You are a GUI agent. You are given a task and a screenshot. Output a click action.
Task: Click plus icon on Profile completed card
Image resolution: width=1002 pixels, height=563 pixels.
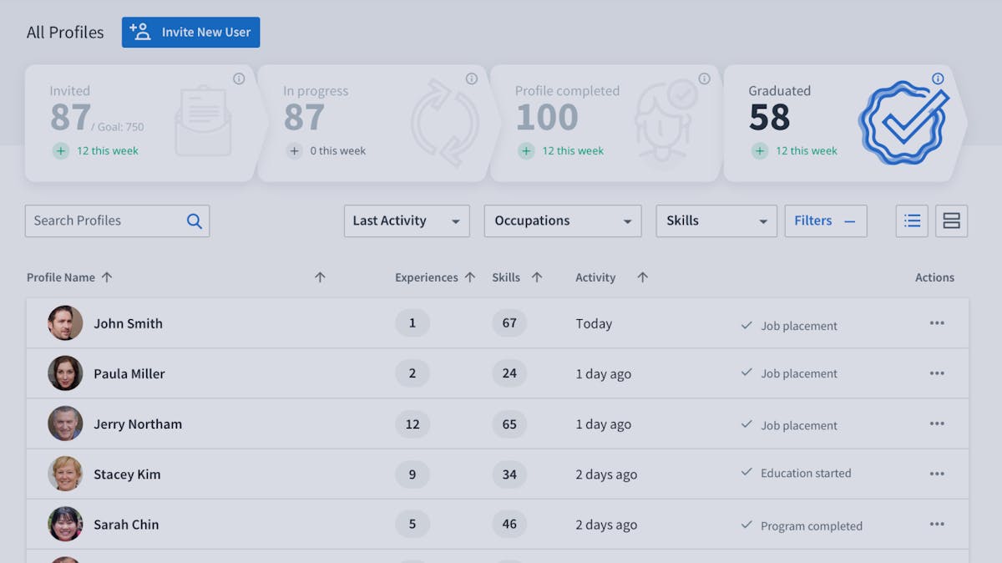click(x=526, y=151)
